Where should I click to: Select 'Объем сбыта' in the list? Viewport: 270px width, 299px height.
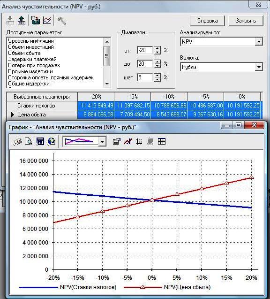click(24, 53)
